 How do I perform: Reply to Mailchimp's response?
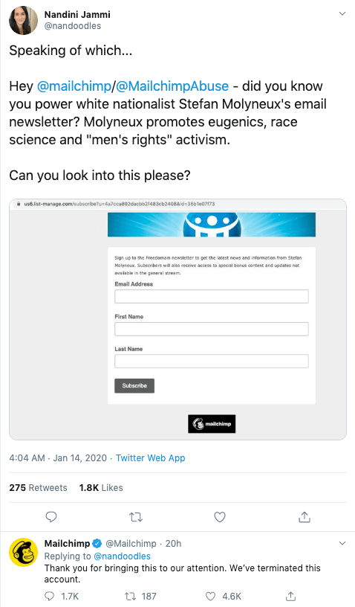point(50,596)
